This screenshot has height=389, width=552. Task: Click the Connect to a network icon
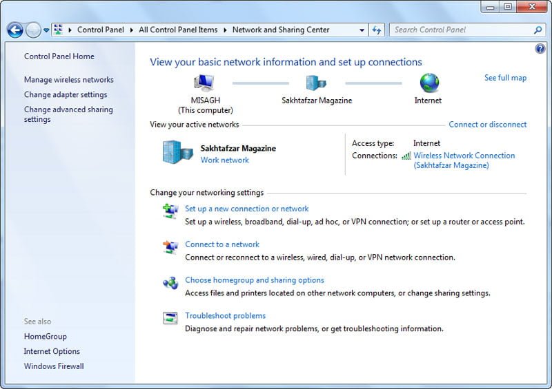(170, 246)
